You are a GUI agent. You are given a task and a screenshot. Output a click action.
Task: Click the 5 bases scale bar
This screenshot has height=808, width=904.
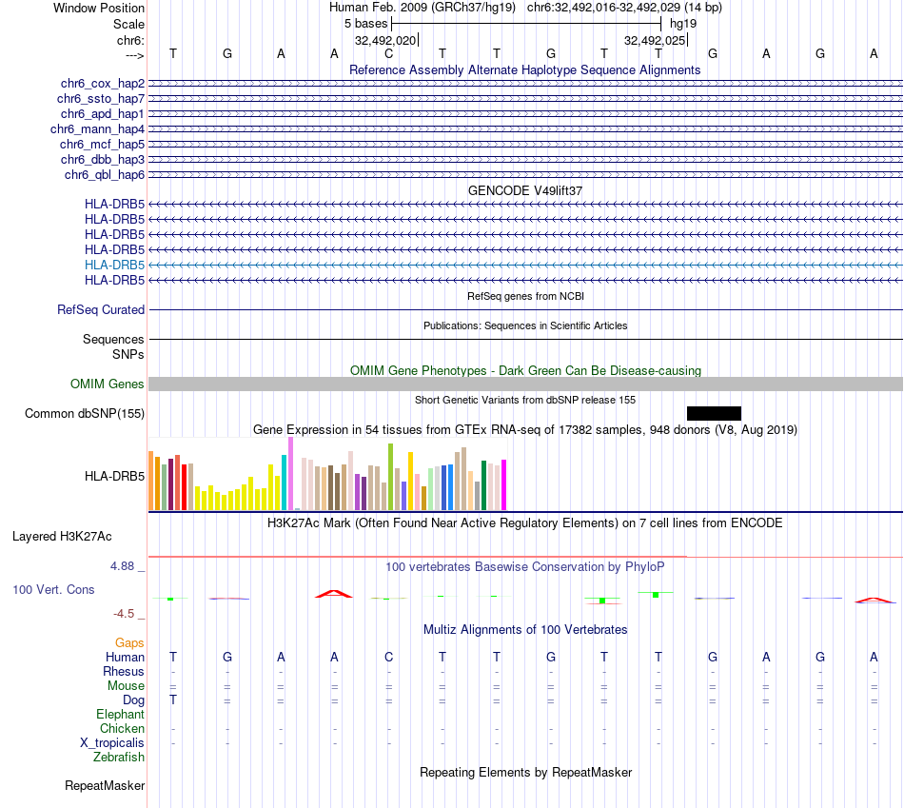526,24
